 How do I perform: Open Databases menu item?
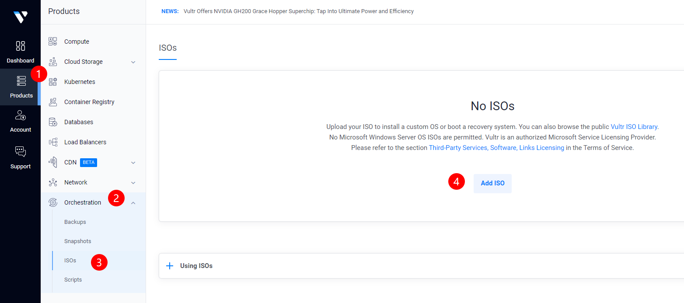point(79,122)
